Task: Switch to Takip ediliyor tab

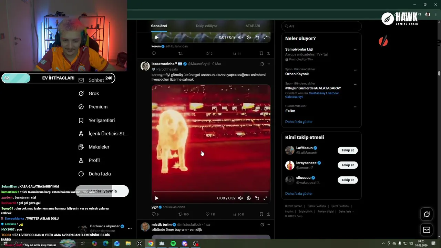Action: coord(206,26)
